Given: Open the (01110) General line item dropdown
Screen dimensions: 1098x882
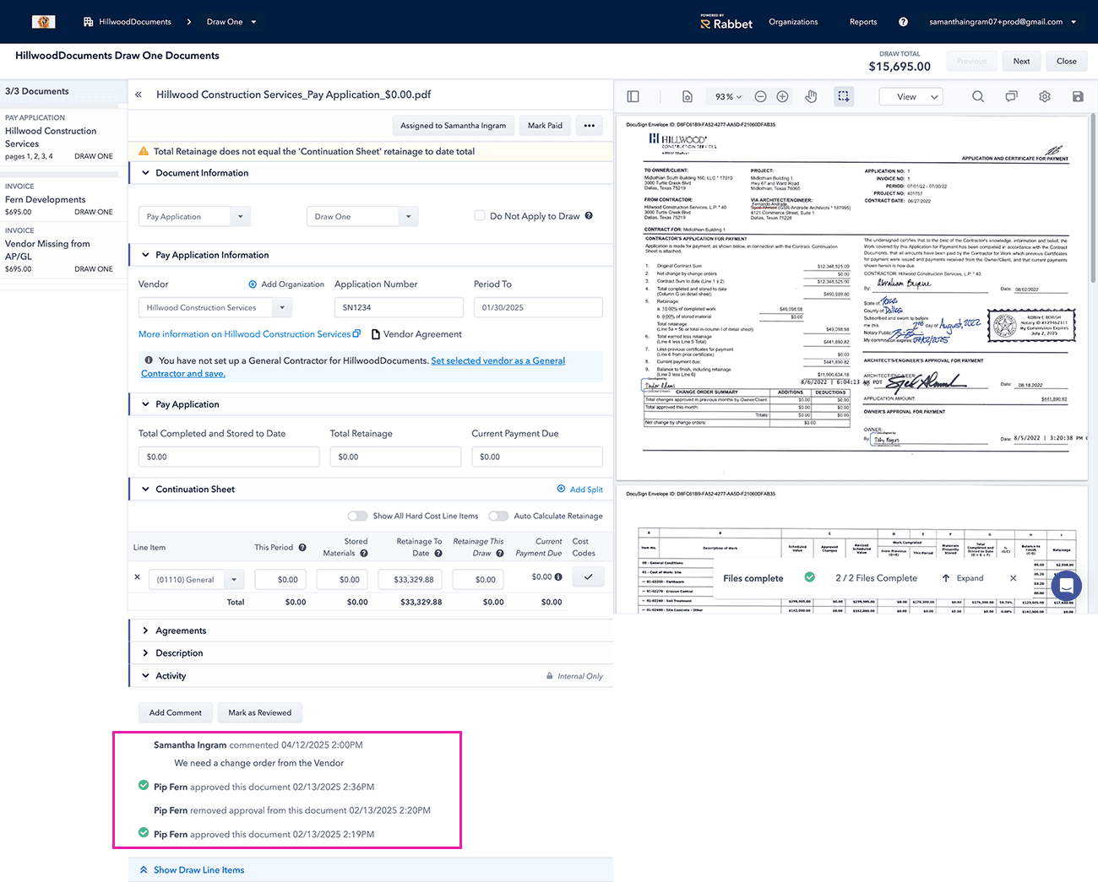Looking at the screenshot, I should click(234, 580).
